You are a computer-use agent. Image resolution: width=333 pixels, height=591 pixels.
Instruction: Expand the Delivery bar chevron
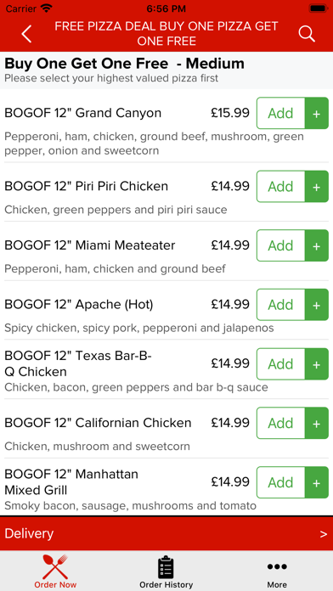(x=323, y=534)
